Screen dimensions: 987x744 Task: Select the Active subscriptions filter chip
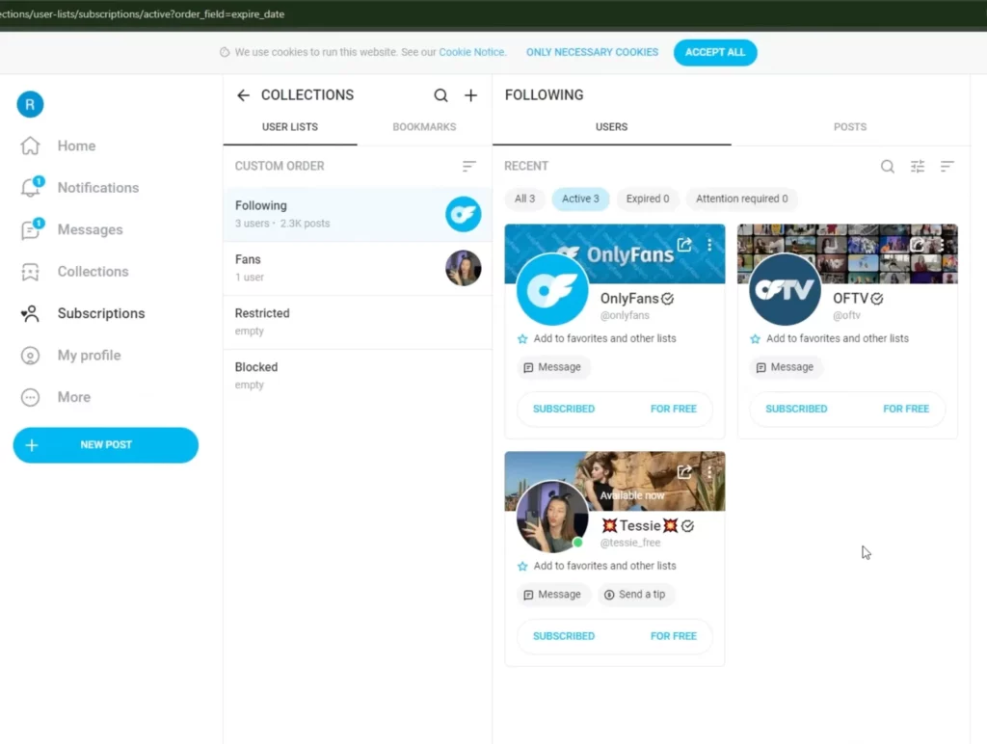click(580, 199)
